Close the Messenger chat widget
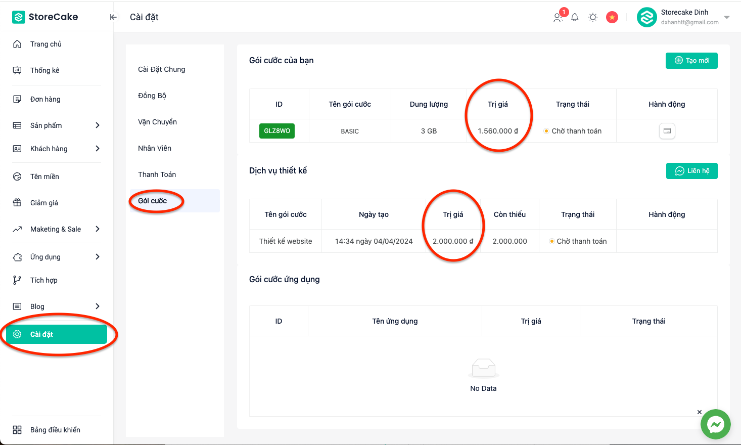This screenshot has height=445, width=741. coord(700,412)
